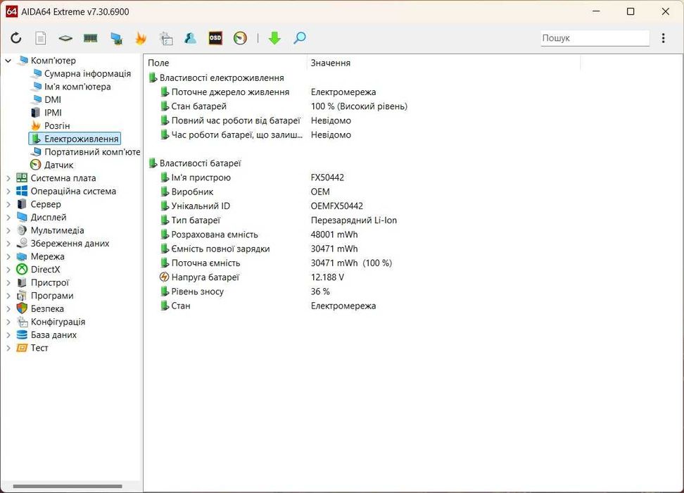Open the report wizard toolbar icon

tap(166, 39)
